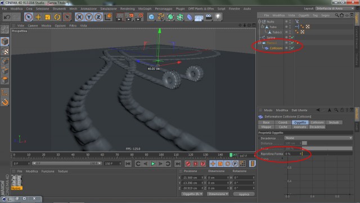
Task: Play the animation forward
Action: (153, 164)
